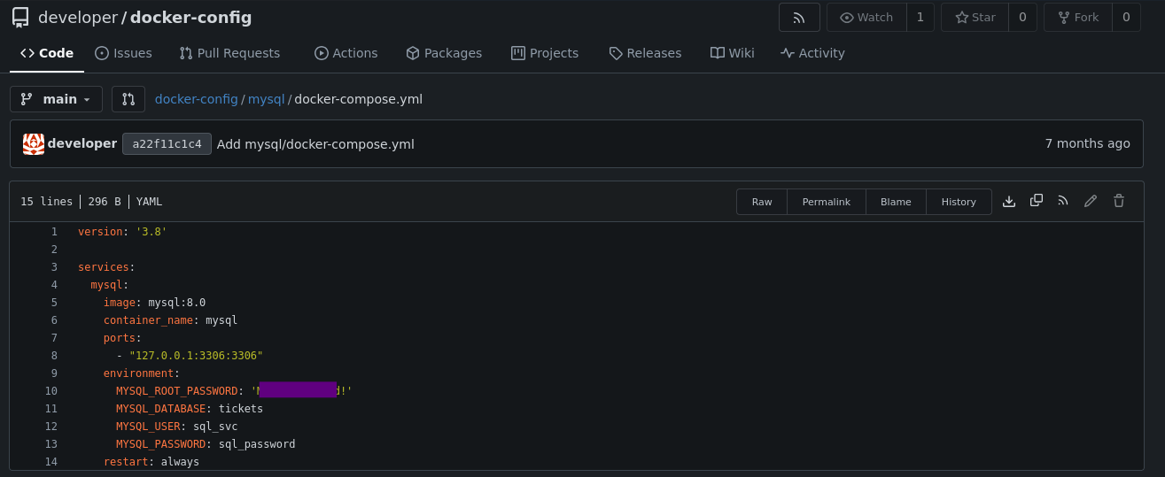Show Blame view for this file

(x=896, y=202)
